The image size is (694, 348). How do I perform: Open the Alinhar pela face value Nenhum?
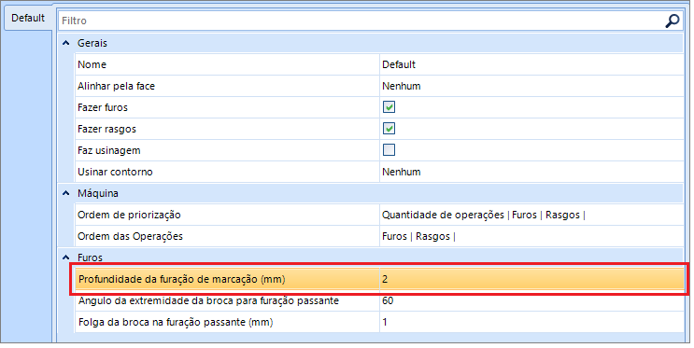pyautogui.click(x=531, y=86)
